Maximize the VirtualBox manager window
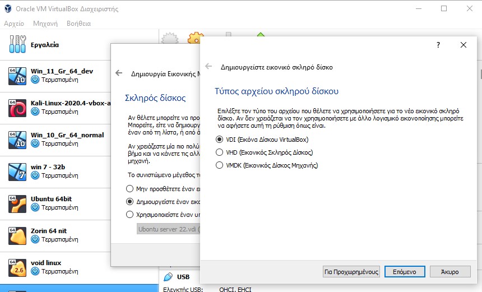Screen dimensions: 482x292 click(x=444, y=8)
